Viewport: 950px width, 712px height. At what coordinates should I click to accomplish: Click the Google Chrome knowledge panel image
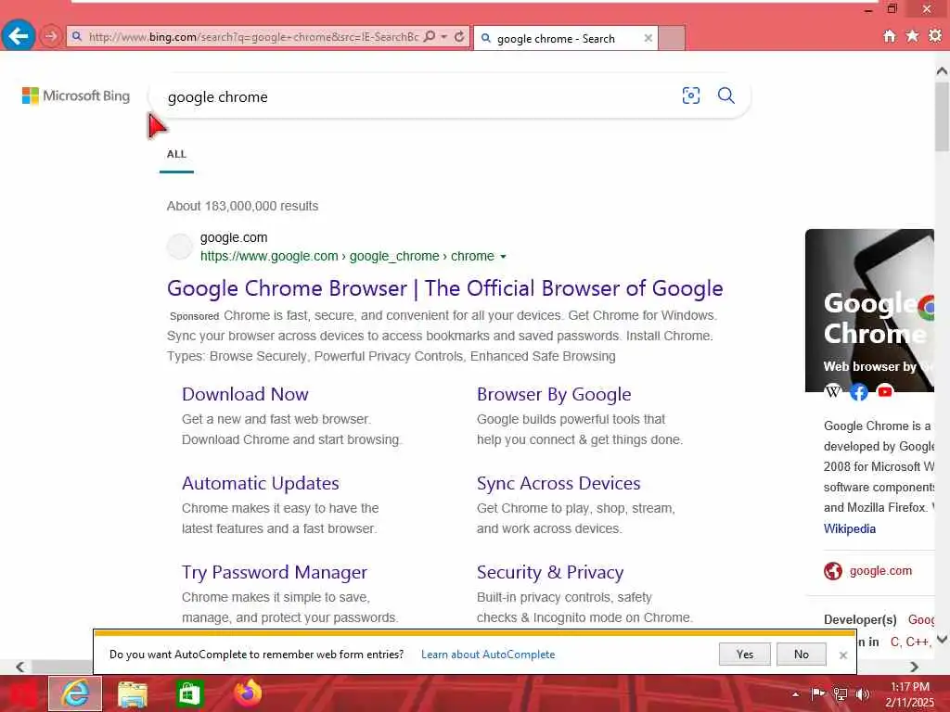869,309
